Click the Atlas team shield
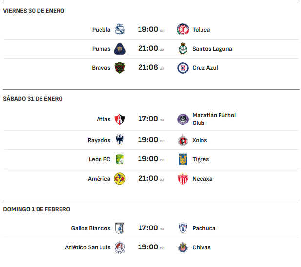The image size is (301, 267). (x=120, y=119)
